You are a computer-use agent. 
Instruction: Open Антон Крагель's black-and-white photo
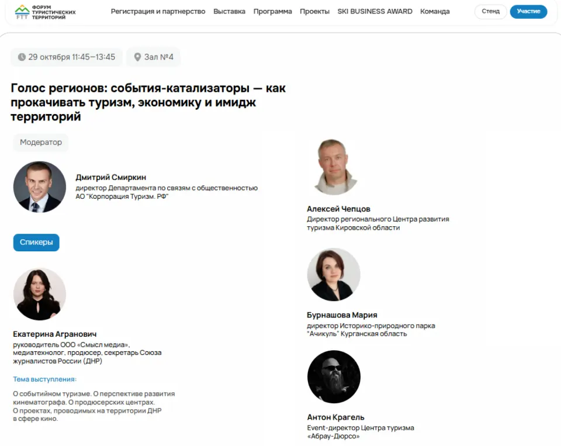pyautogui.click(x=334, y=377)
